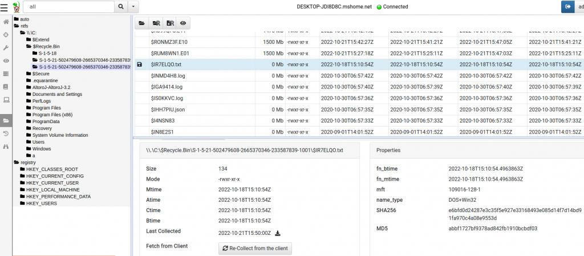
Task: Select Virtual Filesystem open-folder icon in sidebar
Action: point(6,120)
